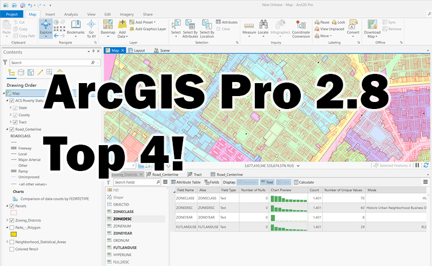
Task: Enable the Parks_-_Polygon layer
Action: click(12, 228)
